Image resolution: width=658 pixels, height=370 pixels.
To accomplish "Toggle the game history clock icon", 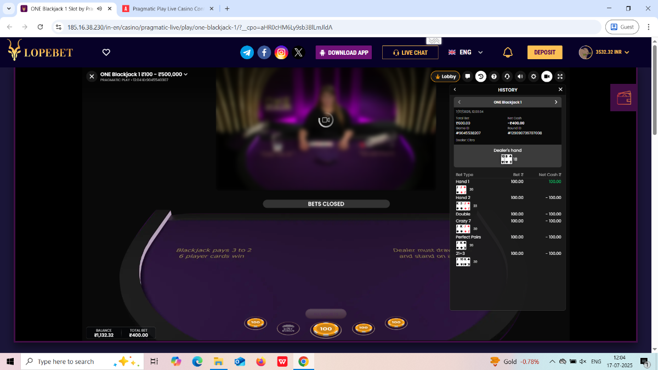I will (x=481, y=77).
